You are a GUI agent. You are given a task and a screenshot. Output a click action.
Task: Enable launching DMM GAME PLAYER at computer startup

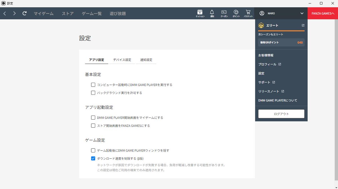click(x=93, y=84)
